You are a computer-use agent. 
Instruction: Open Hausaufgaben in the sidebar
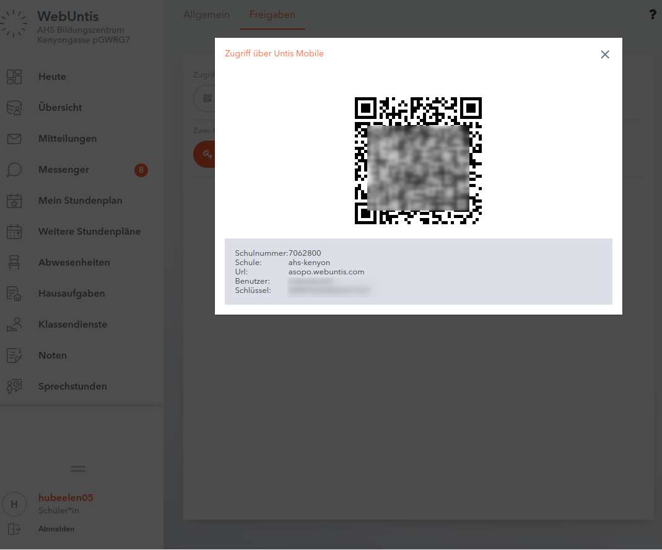[71, 294]
